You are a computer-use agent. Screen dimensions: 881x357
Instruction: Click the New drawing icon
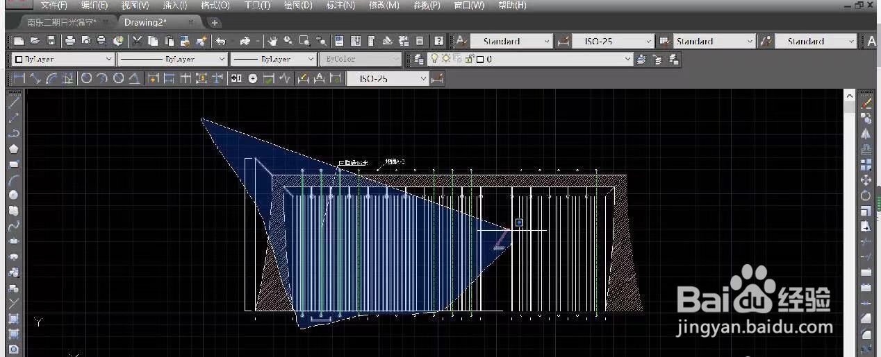[19, 42]
